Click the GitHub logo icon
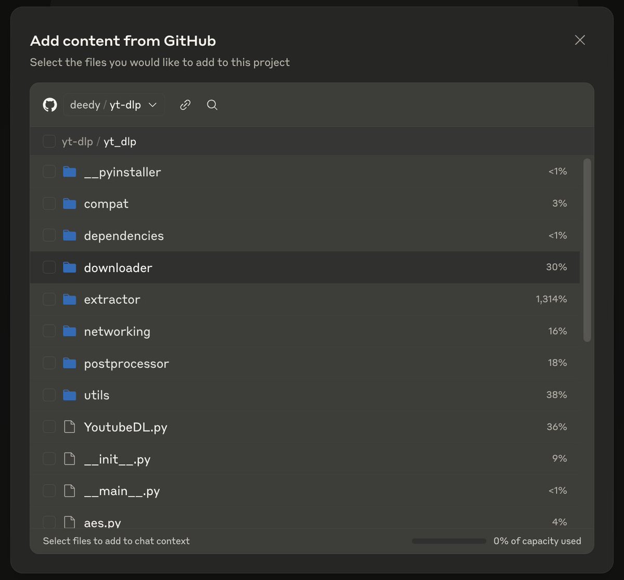The height and width of the screenshot is (580, 624). [49, 105]
